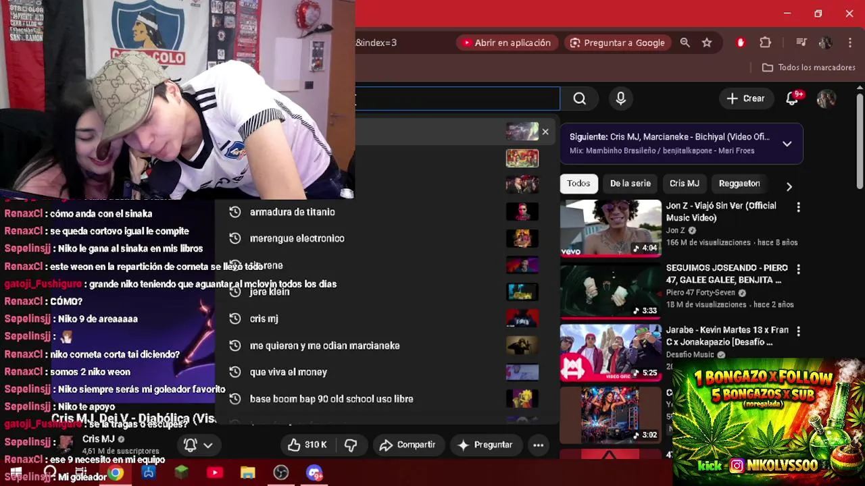
Task: Expand the 'Siguiente' mix playlist panel
Action: [787, 144]
